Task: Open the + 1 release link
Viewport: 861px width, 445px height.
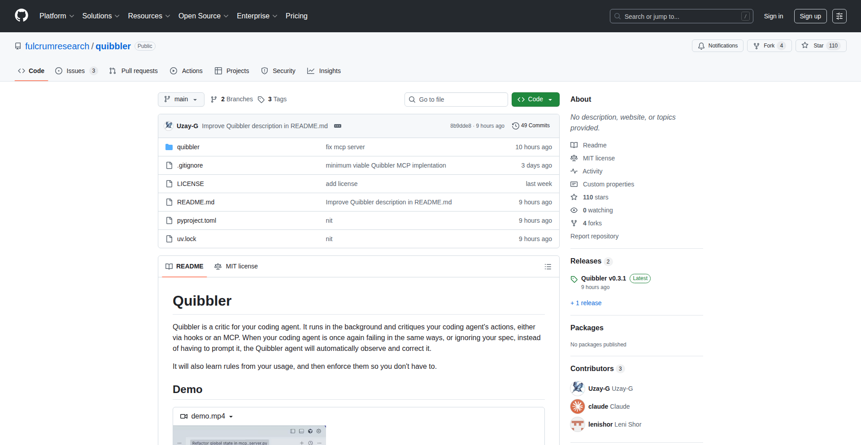Action: [x=586, y=303]
